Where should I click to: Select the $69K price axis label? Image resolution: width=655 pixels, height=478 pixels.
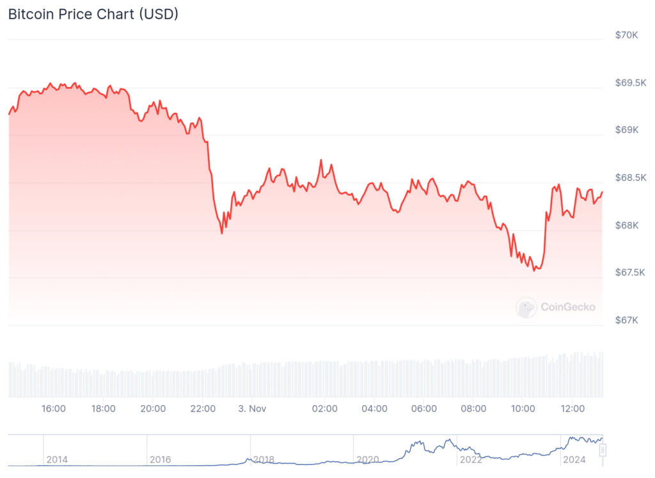point(626,130)
